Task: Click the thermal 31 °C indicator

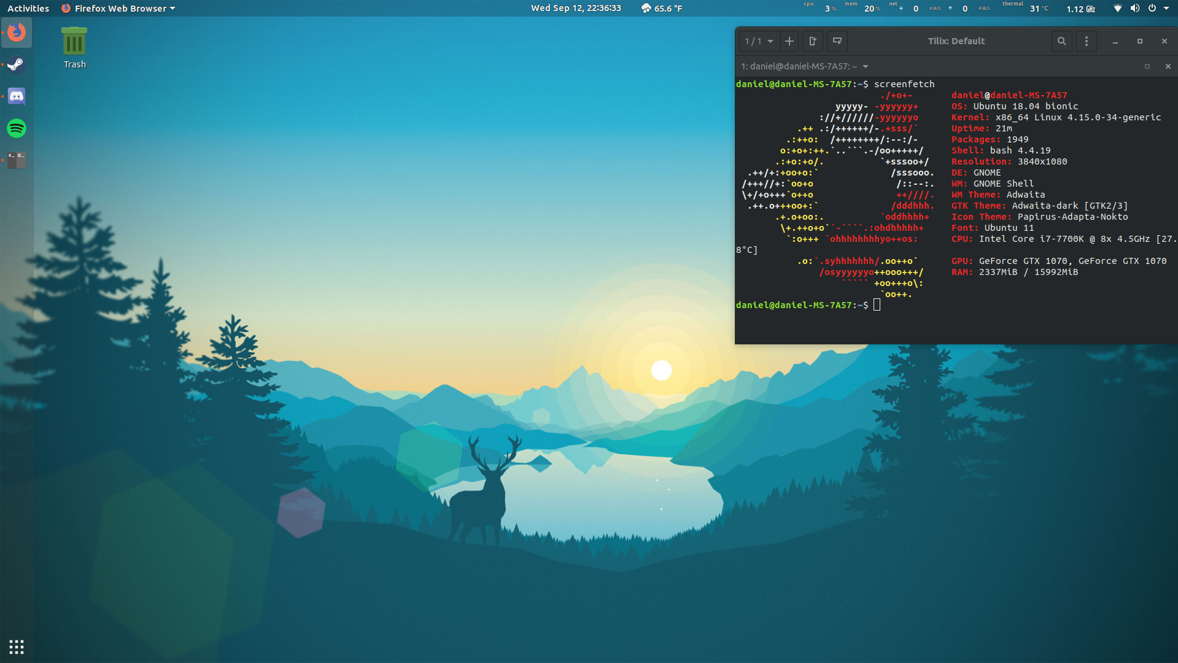Action: [1025, 8]
